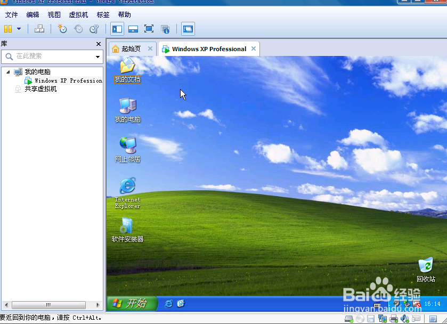Toggle the library sidebar view
447x324 pixels.
point(117,29)
